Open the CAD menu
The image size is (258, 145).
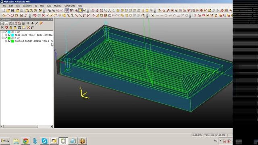click(x=49, y=6)
